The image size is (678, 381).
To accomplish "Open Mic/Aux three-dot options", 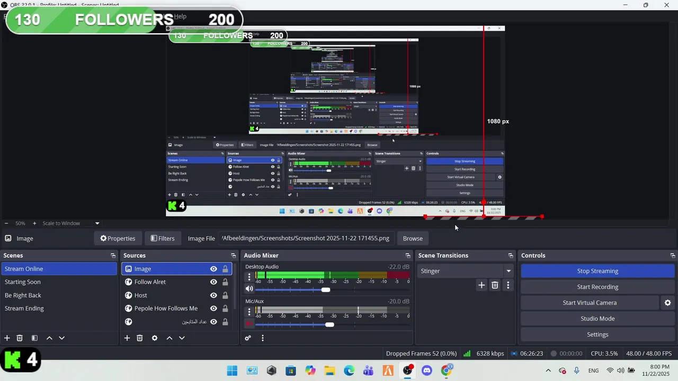I will (x=249, y=312).
